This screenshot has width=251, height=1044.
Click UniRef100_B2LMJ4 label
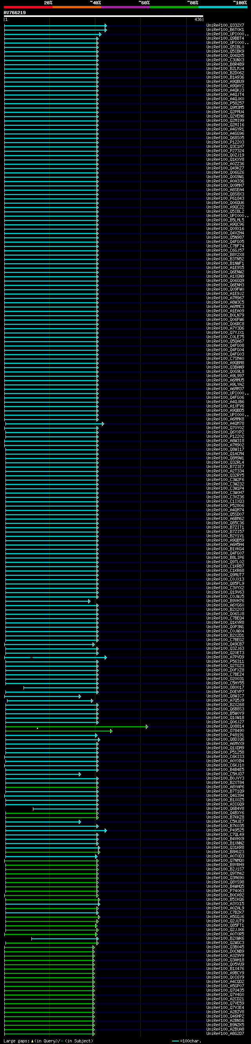pos(225,68)
